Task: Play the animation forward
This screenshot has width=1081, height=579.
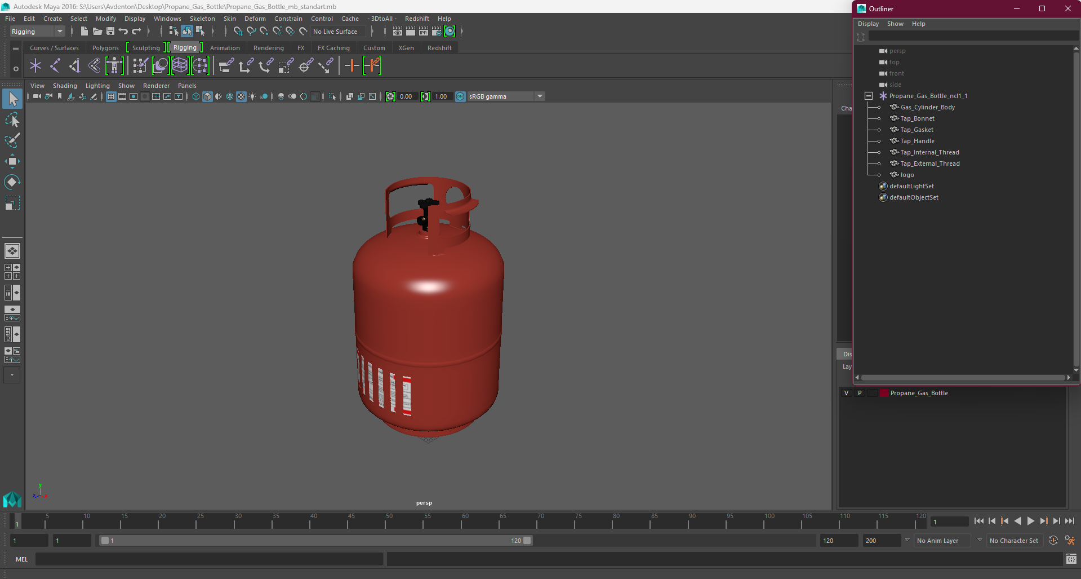Action: (x=1030, y=521)
